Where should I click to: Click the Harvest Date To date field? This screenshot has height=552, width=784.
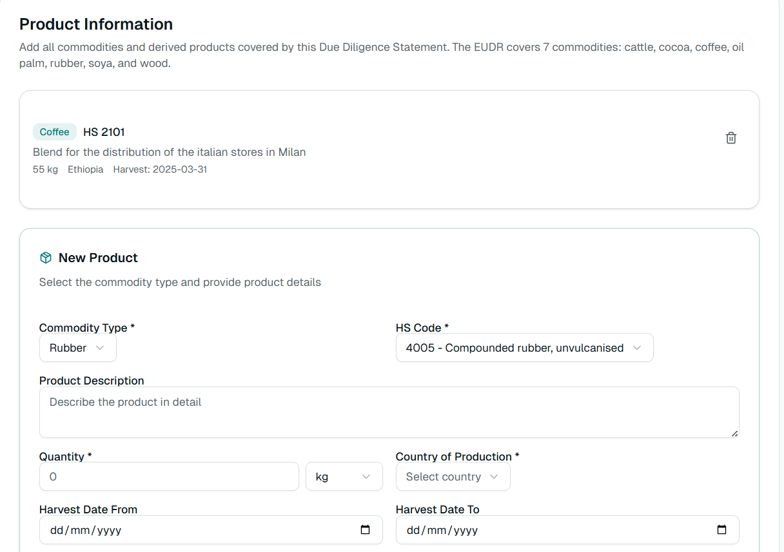pos(548,529)
